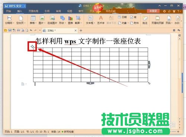Insert a field (域)
Viewport: 186px width, 137px height.
[x=133, y=17]
